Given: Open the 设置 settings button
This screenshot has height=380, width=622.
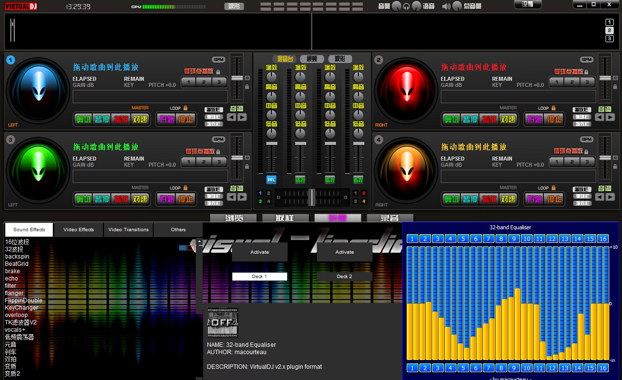Looking at the screenshot, I should click(x=528, y=4).
